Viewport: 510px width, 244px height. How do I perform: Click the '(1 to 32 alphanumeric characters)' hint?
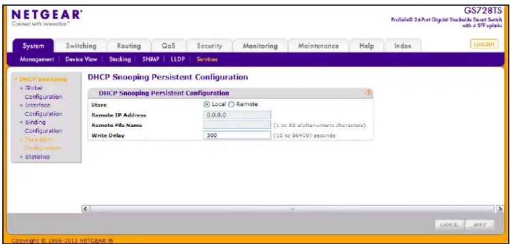point(320,125)
